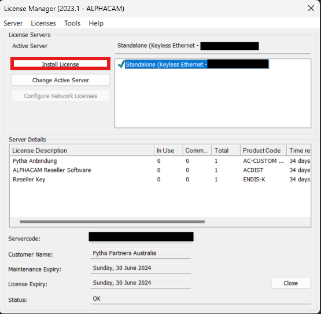This screenshot has height=314, width=321.
Task: Open the Help menu
Action: point(96,23)
